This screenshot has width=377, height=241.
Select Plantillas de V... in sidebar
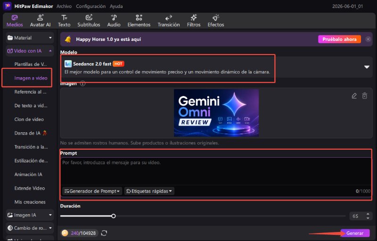click(x=31, y=64)
